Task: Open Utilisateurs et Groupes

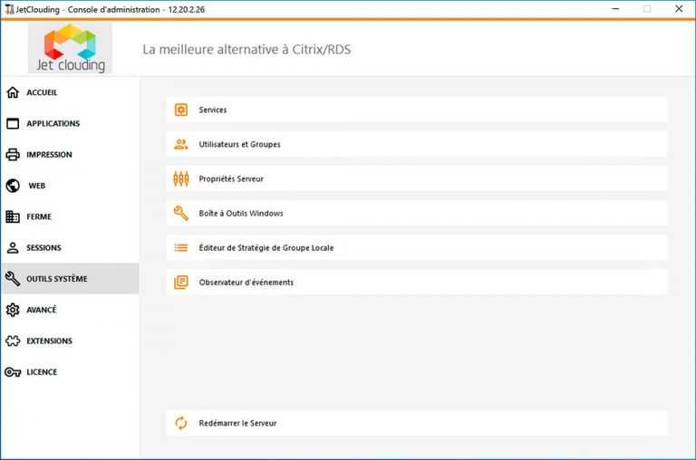Action: tap(417, 144)
